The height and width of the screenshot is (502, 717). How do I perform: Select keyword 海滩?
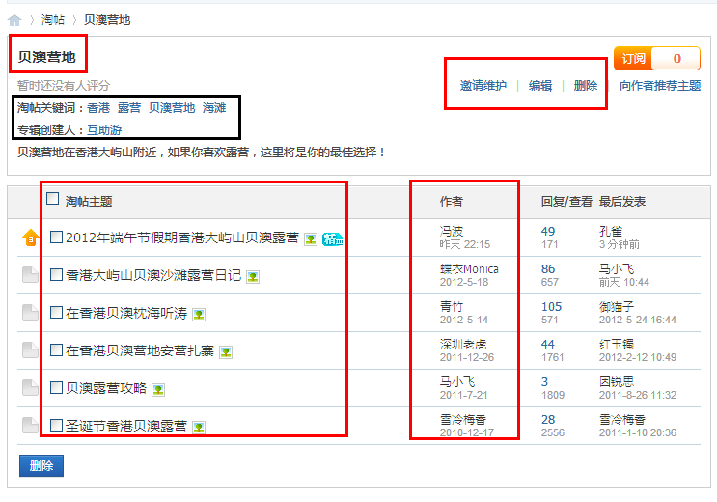[214, 108]
